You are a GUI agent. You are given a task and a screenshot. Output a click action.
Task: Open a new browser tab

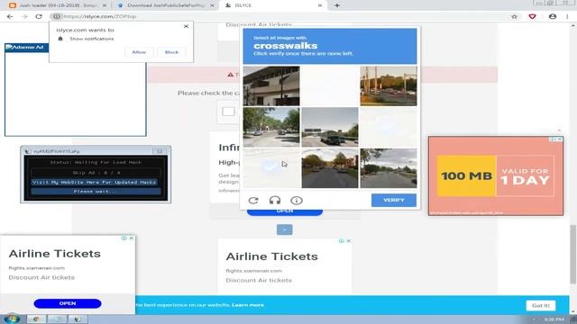click(x=337, y=5)
